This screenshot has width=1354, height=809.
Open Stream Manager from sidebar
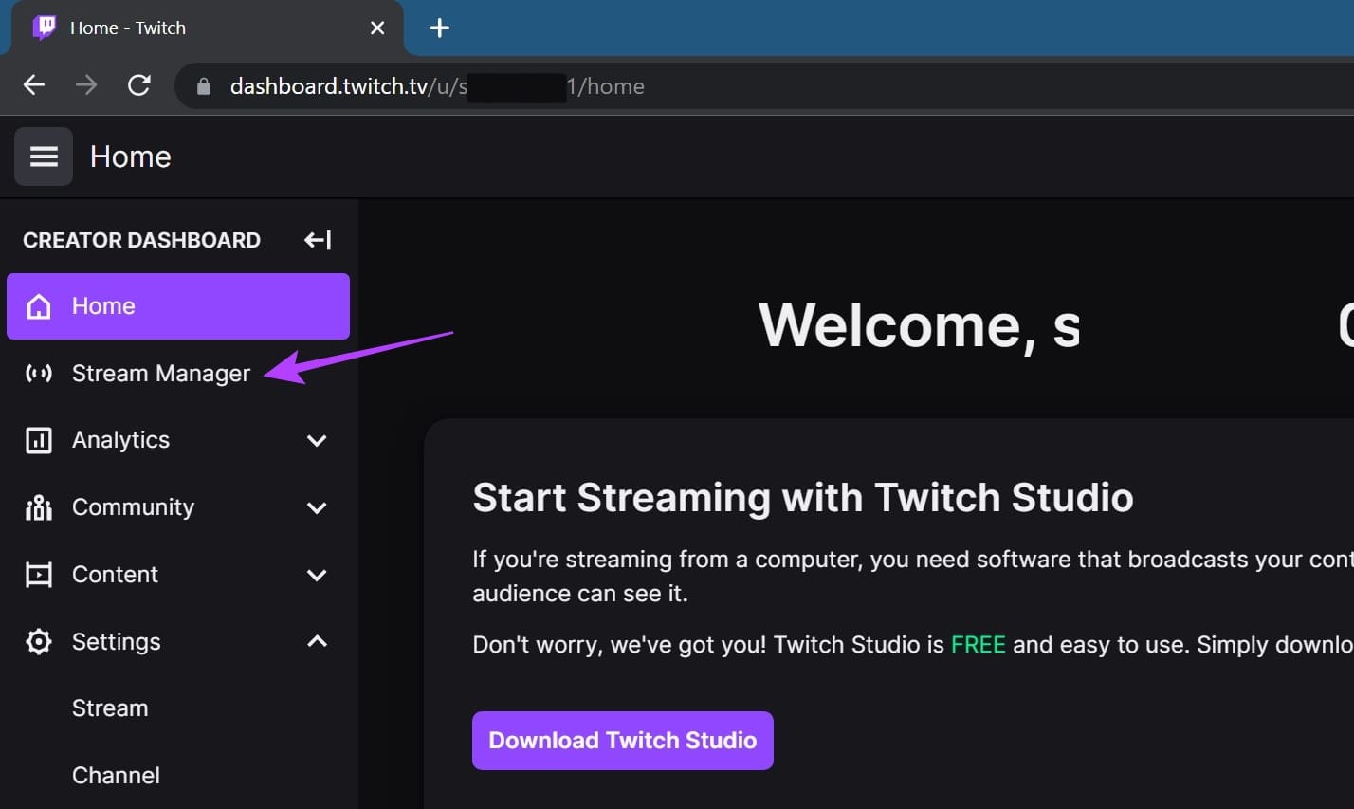pyautogui.click(x=161, y=374)
